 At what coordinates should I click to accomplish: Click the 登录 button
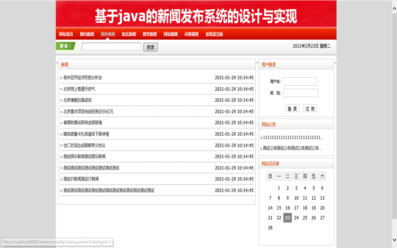pos(292,109)
